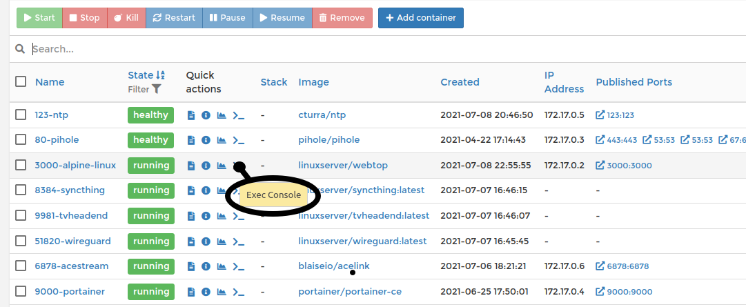This screenshot has width=746, height=307.
Task: Open the published port 3000:3000 link
Action: point(624,166)
